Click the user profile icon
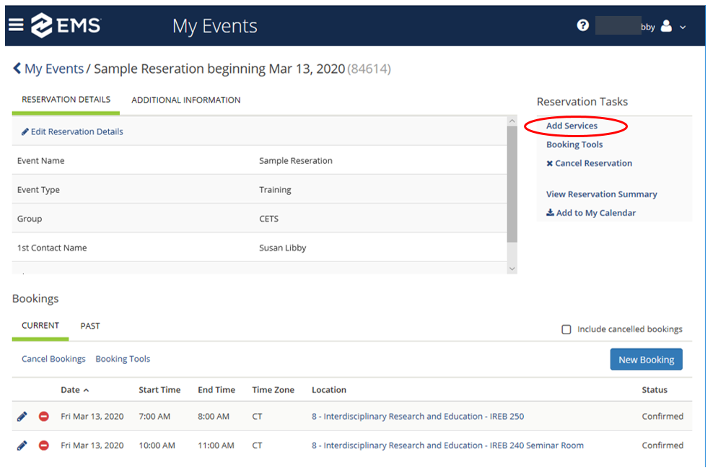 [666, 26]
